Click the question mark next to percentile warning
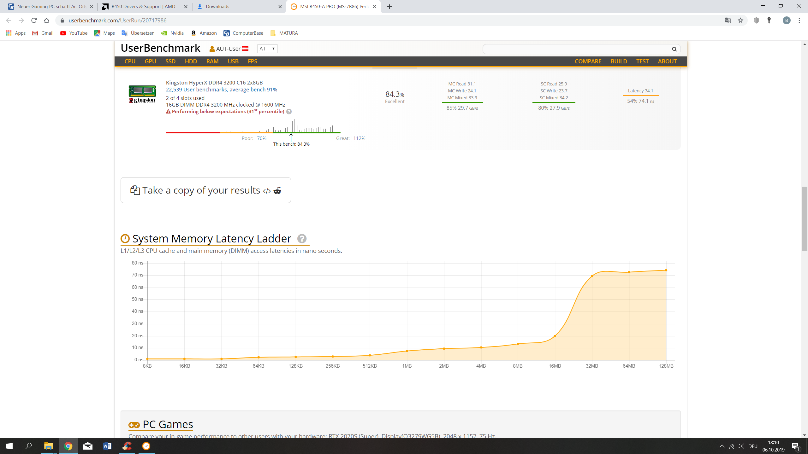The width and height of the screenshot is (808, 454). tap(289, 112)
